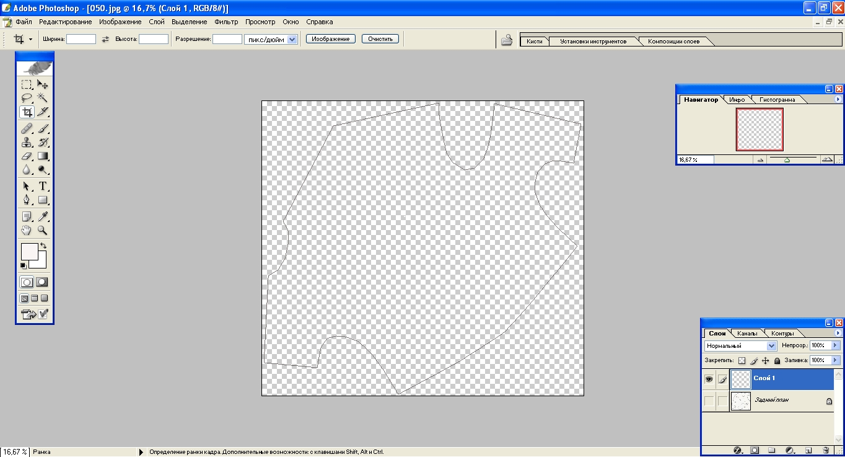The width and height of the screenshot is (845, 457).
Task: Select the Healing Brush tool
Action: (x=27, y=129)
